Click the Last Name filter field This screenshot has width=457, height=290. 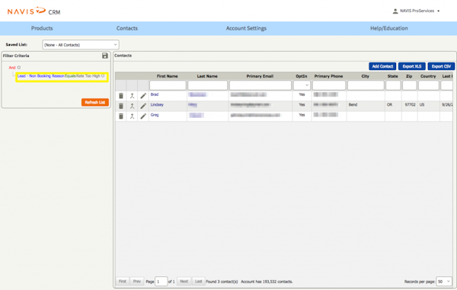(x=207, y=85)
